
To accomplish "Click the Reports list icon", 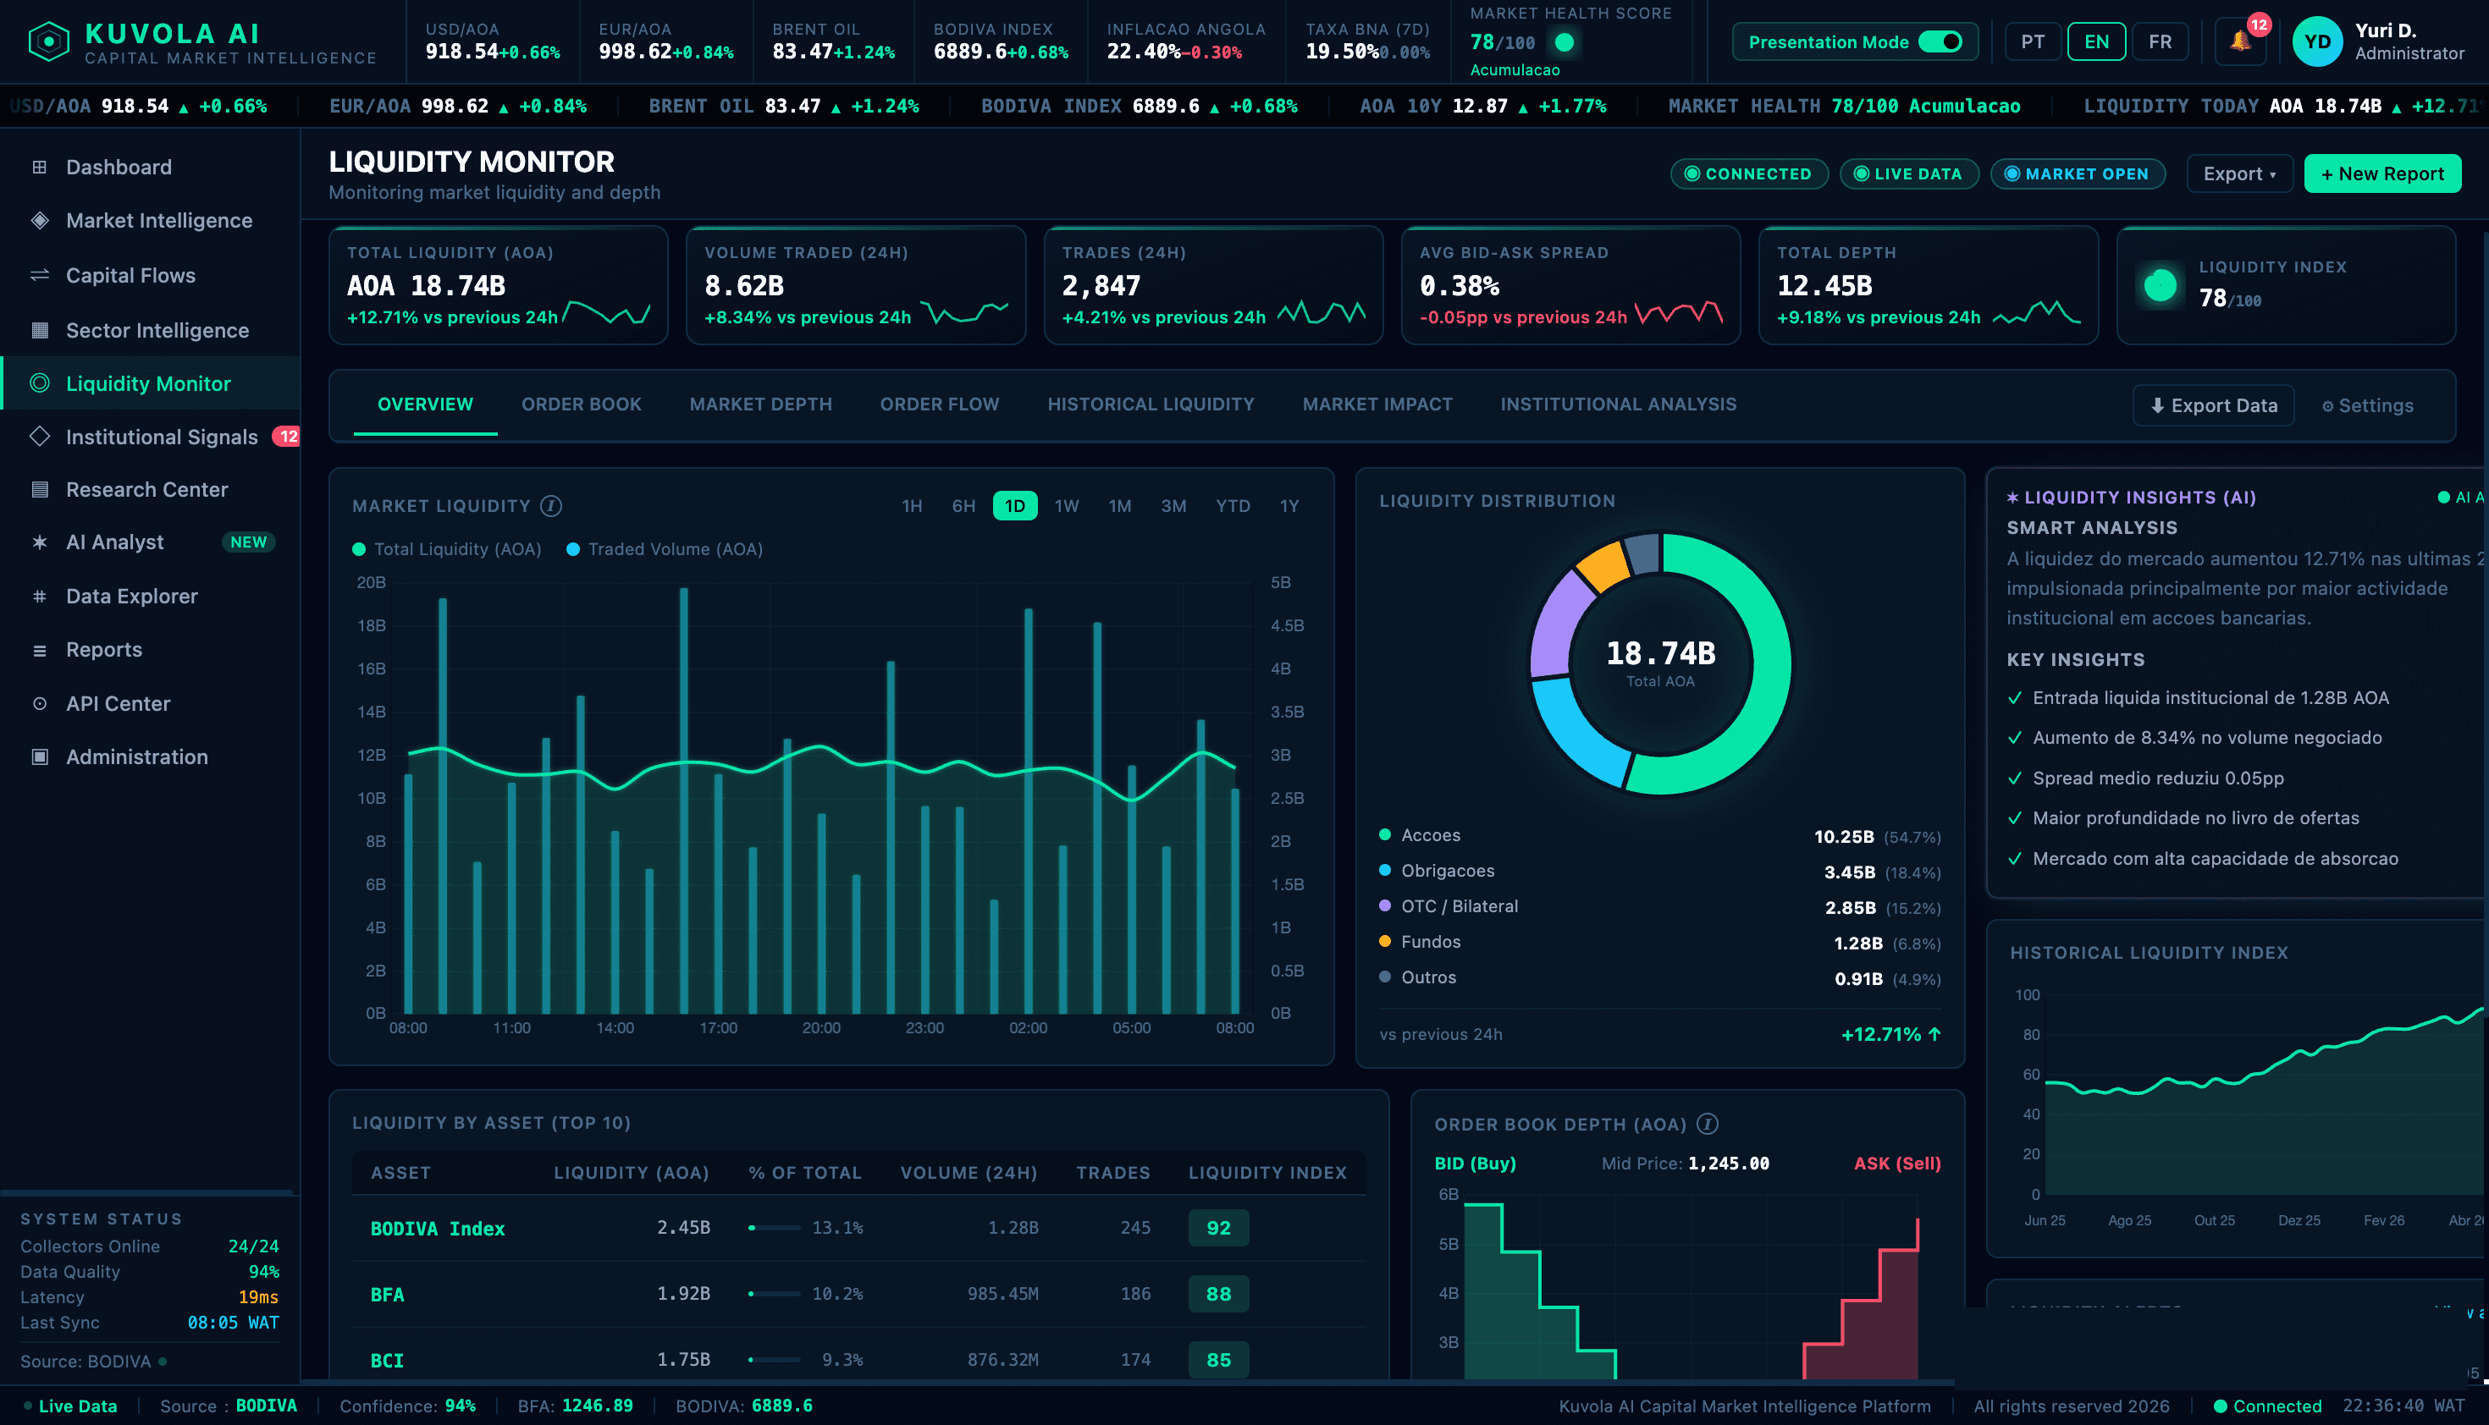I will [39, 650].
